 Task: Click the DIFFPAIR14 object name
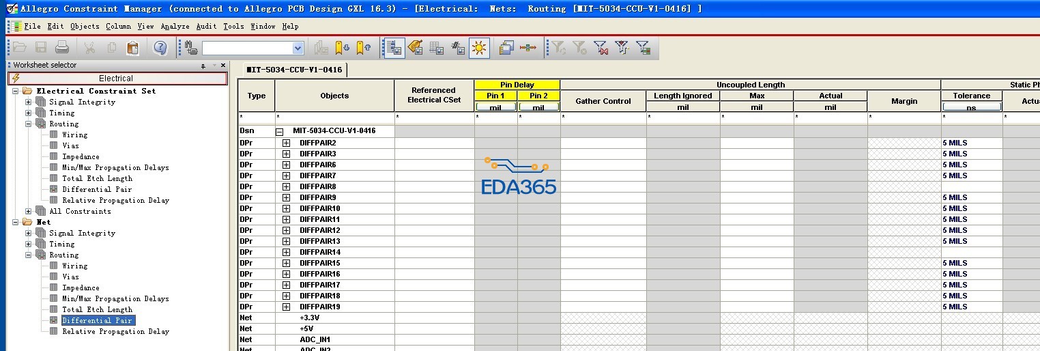[x=319, y=252]
